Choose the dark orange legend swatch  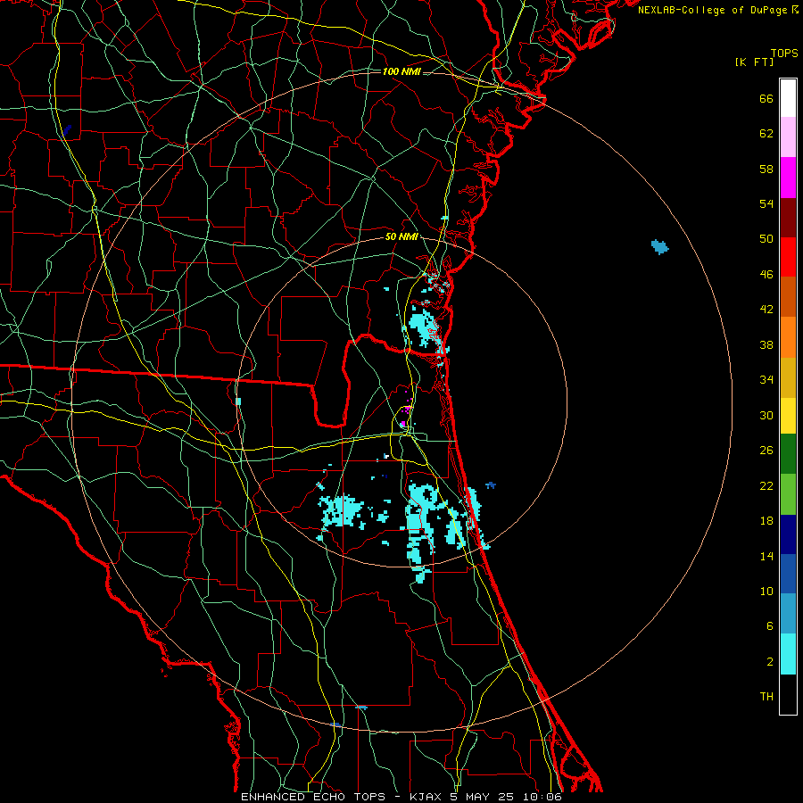[788, 297]
